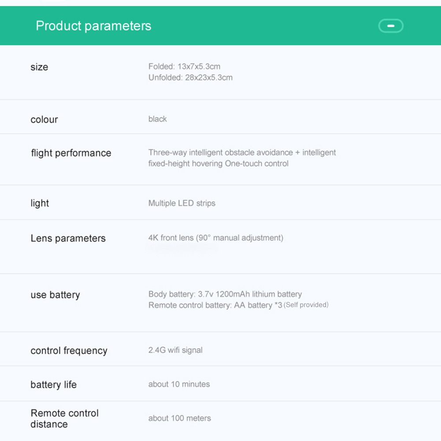Screen dimensions: 441x441
Task: Click the Folded: 13x7x5.3cm dimension text
Action: [x=184, y=67]
